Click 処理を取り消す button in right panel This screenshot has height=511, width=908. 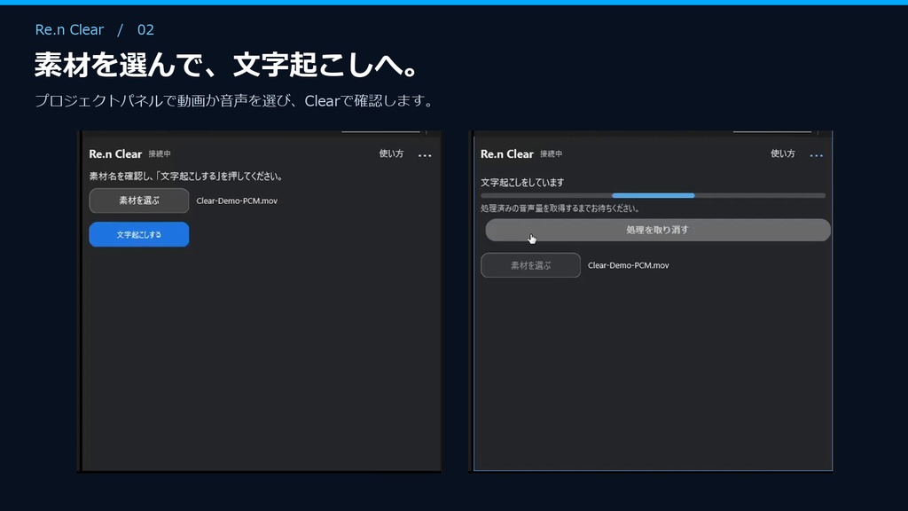click(x=658, y=230)
